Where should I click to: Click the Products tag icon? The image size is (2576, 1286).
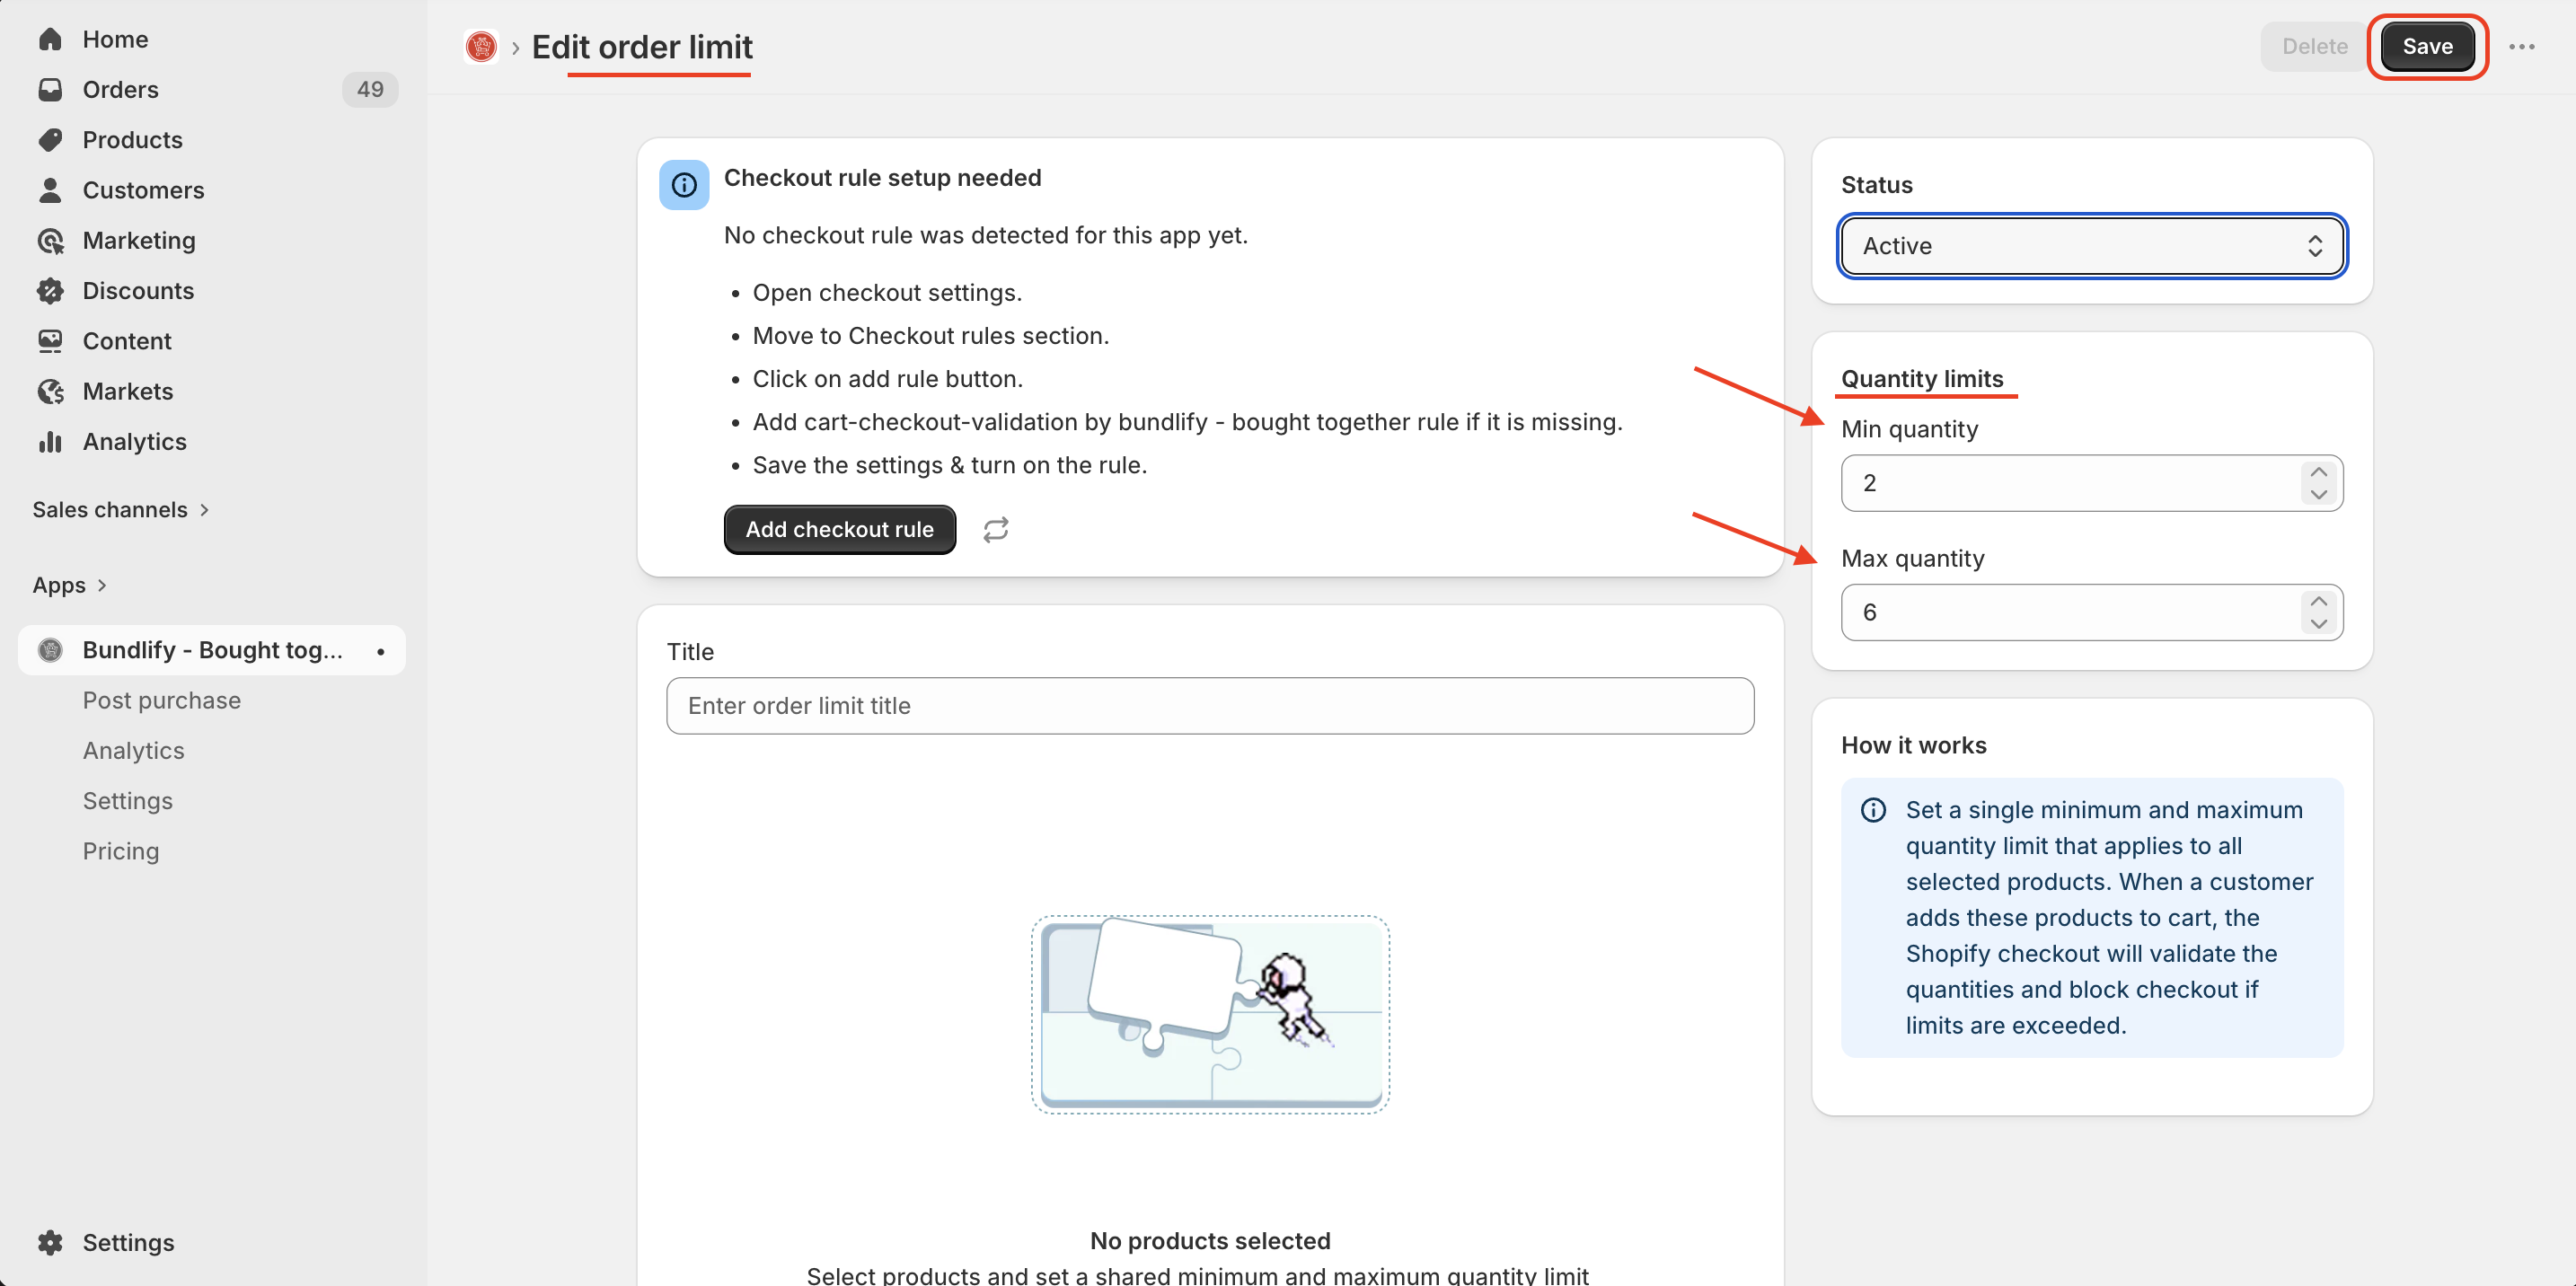50,139
